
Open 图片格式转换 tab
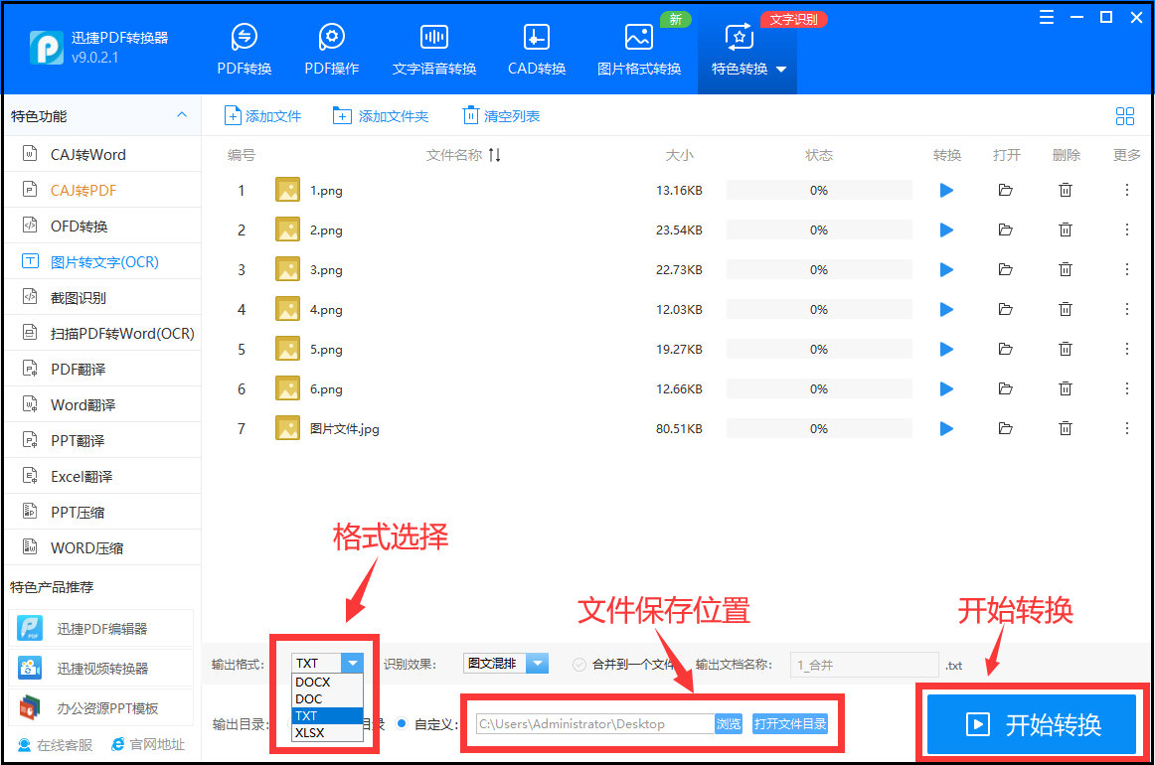coord(639,50)
